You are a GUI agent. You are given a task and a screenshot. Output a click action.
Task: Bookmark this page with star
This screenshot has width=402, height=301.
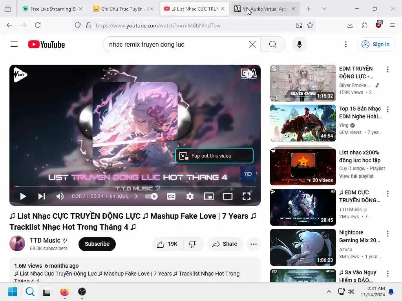(x=310, y=25)
